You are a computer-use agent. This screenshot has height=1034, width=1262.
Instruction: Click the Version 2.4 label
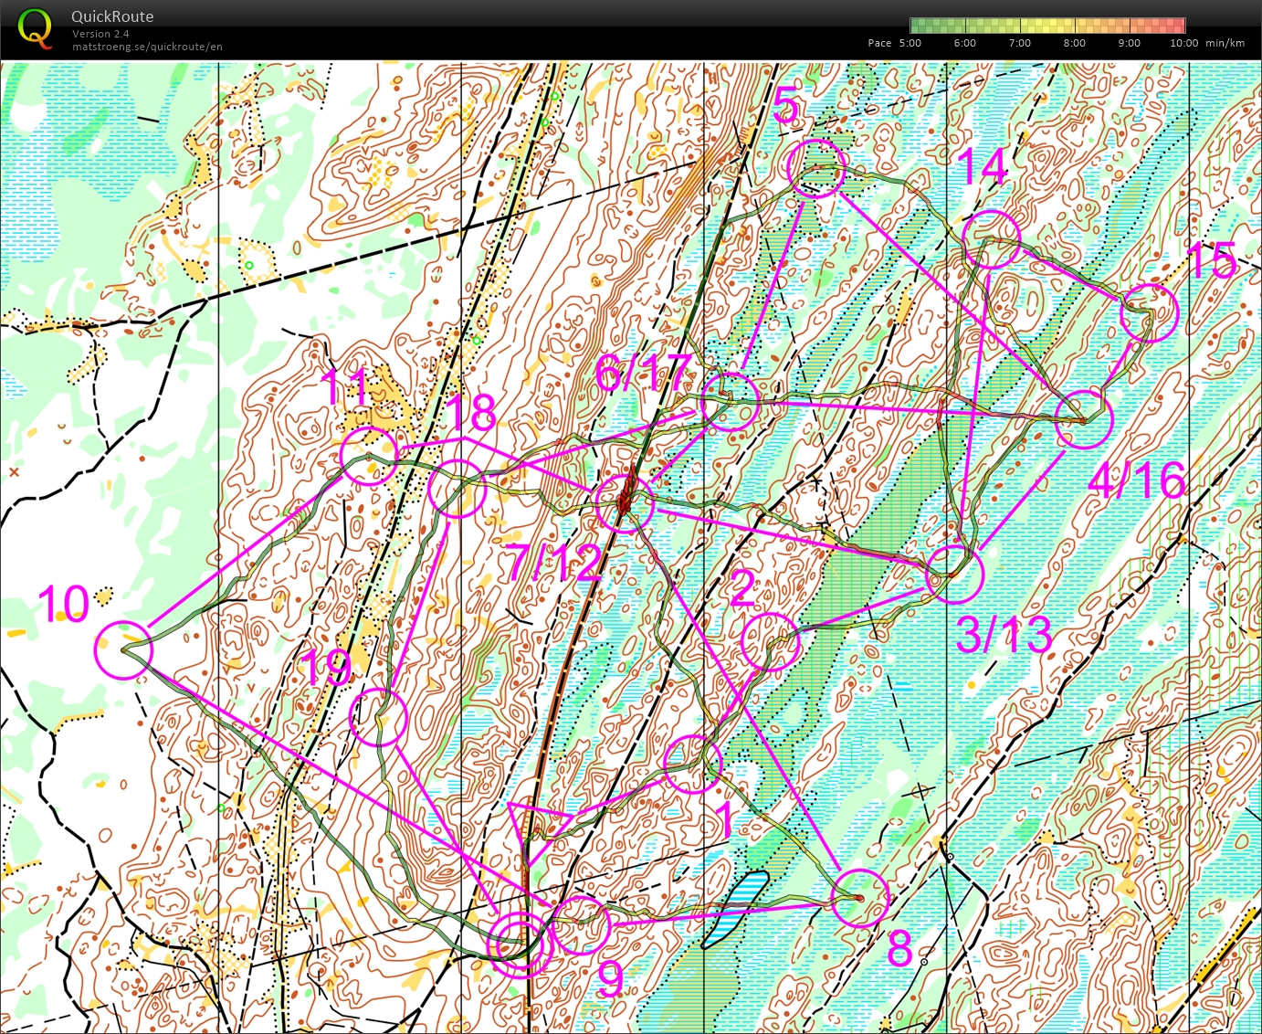(x=100, y=34)
